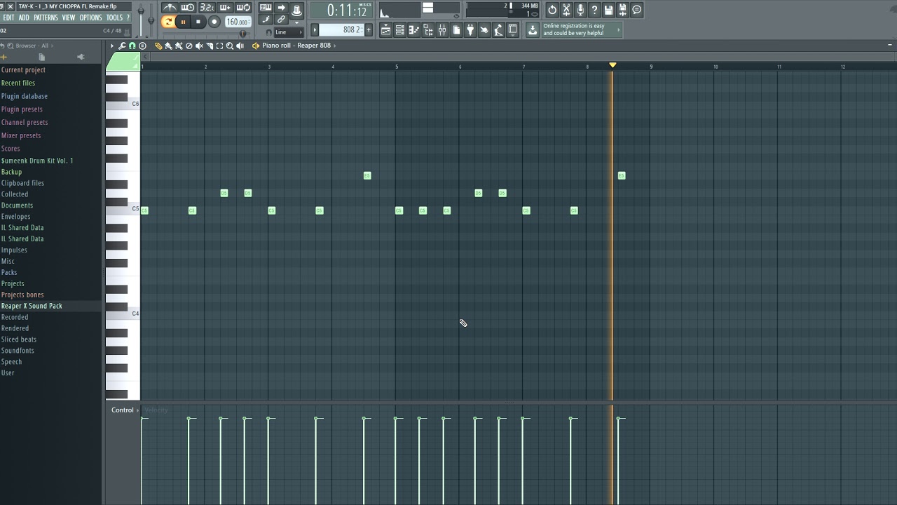The image size is (897, 505).
Task: Open the Playlist view
Action: click(x=385, y=30)
